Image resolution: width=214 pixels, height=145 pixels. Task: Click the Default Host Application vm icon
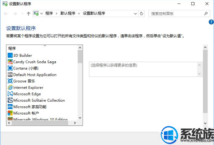click(10, 74)
